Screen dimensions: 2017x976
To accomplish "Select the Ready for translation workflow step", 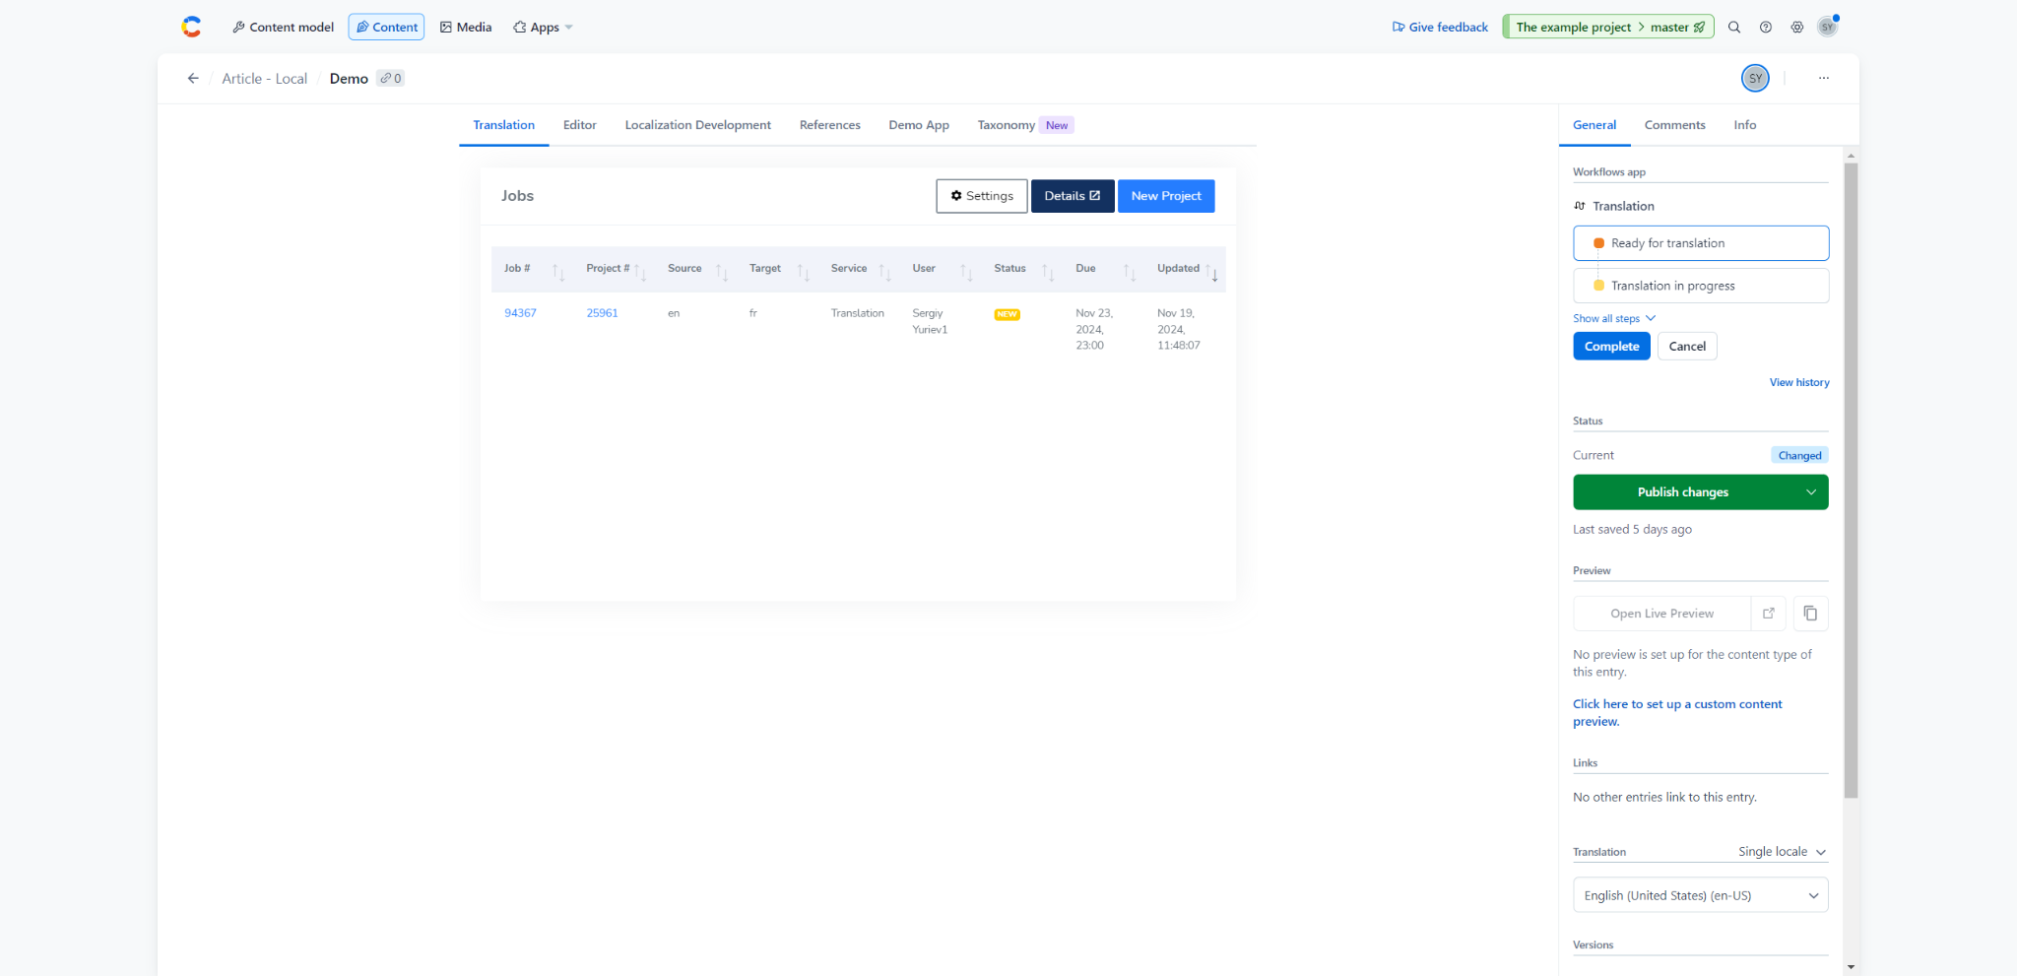I will (1701, 243).
